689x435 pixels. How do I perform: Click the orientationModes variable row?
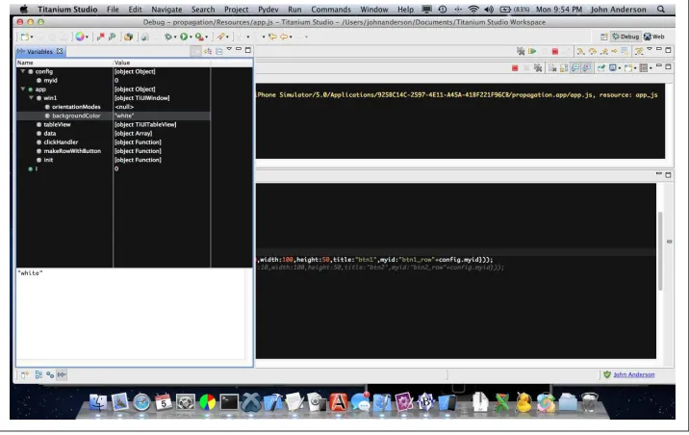113,107
